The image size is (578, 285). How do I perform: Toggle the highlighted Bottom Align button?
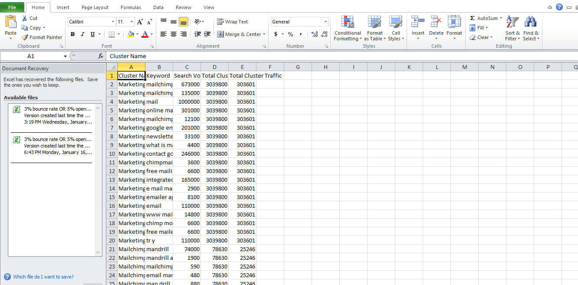(x=183, y=22)
